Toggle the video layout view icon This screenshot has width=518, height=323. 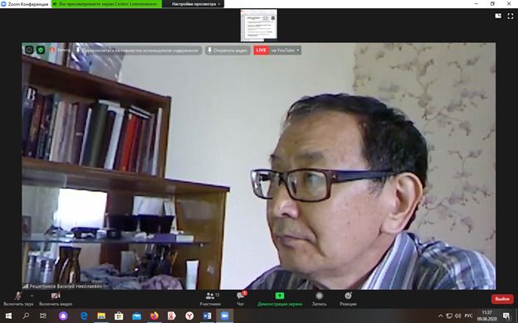click(x=498, y=17)
